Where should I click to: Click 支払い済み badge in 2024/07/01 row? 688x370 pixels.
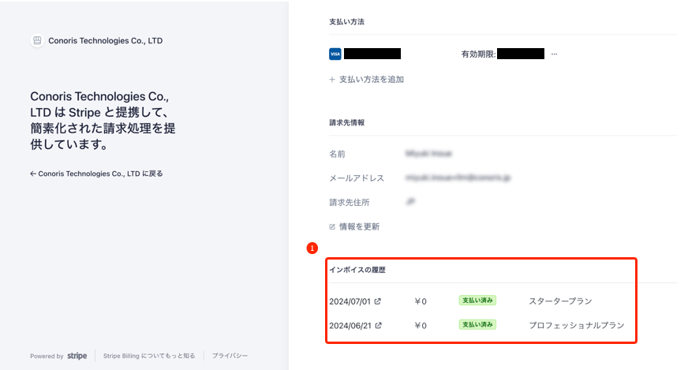(x=477, y=301)
